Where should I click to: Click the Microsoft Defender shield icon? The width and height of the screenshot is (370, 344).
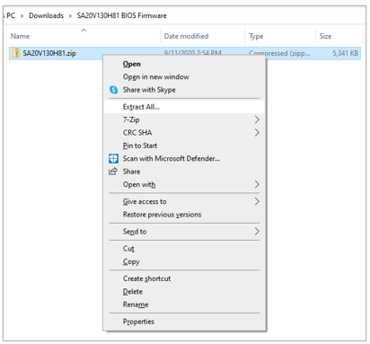tap(113, 158)
